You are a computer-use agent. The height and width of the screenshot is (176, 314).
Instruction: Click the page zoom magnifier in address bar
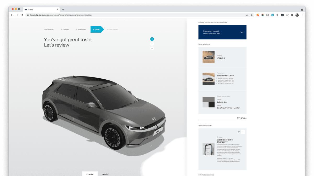click(x=246, y=15)
